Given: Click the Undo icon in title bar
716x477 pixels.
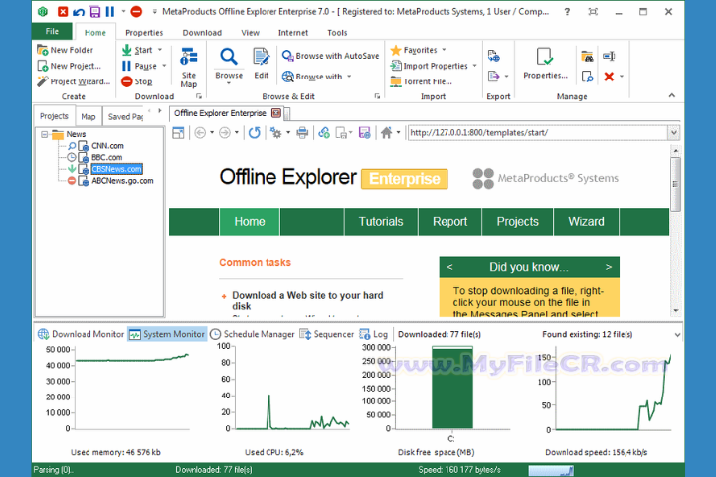Looking at the screenshot, I should click(79, 11).
